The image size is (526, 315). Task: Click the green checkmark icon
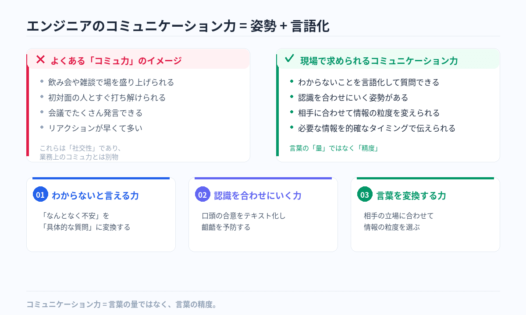click(x=289, y=59)
